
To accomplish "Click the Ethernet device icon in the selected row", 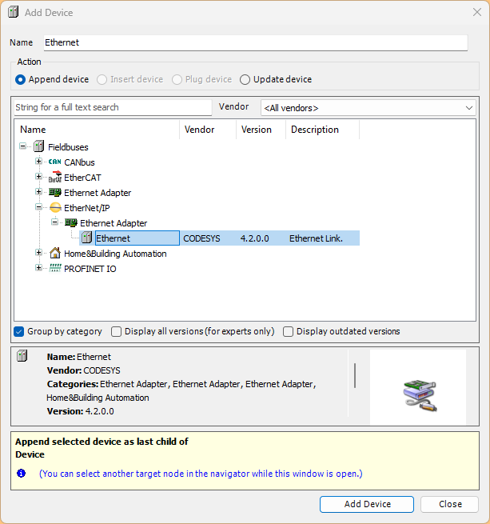I will click(87, 238).
